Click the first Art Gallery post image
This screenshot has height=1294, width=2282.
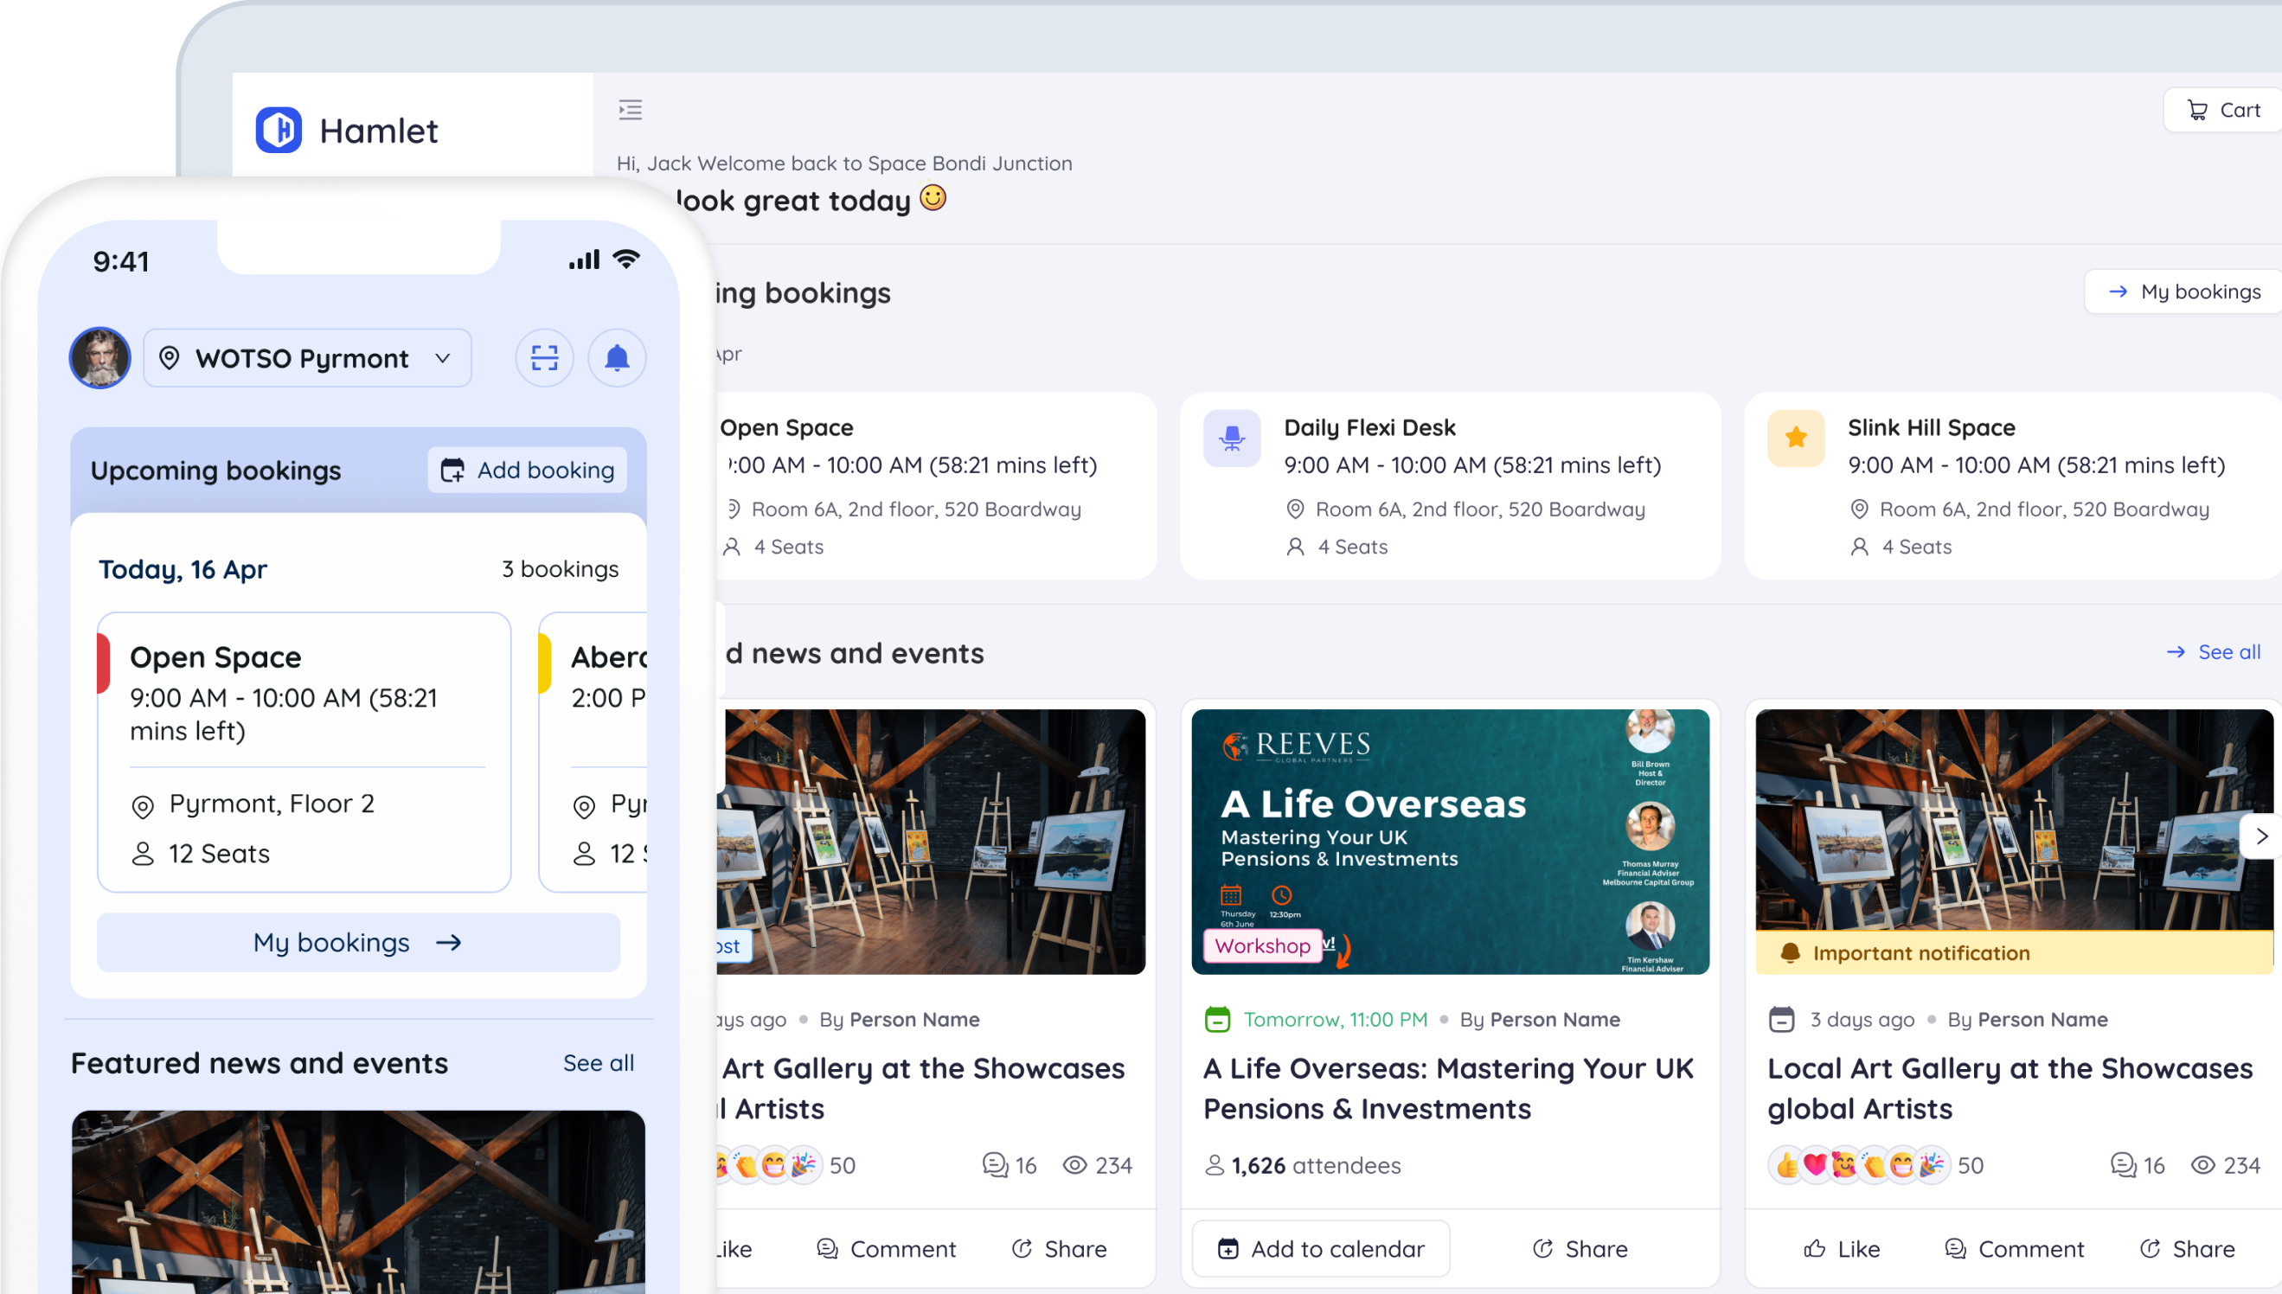click(x=932, y=842)
